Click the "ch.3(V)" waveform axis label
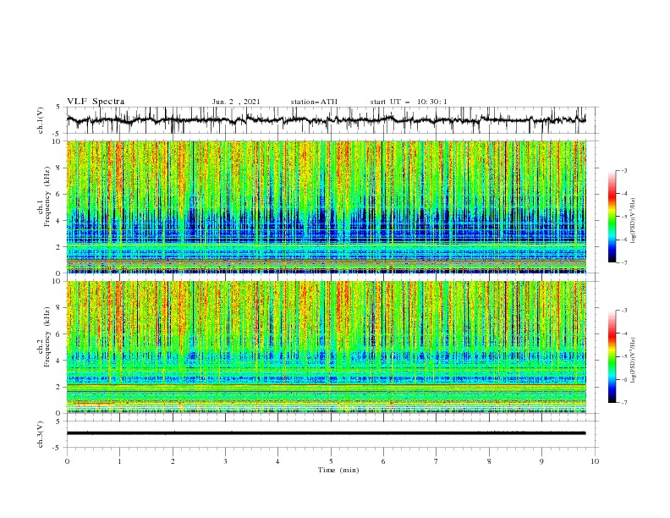This screenshot has width=670, height=518. pos(41,434)
